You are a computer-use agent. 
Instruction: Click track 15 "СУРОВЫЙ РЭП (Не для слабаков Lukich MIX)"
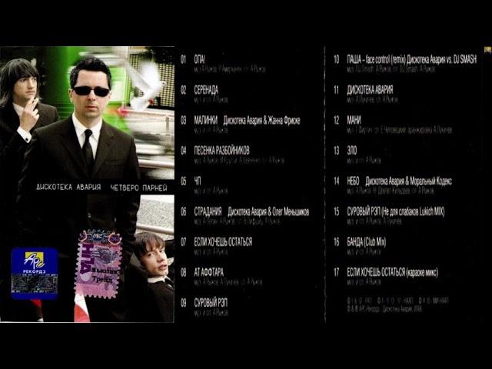pos(396,211)
